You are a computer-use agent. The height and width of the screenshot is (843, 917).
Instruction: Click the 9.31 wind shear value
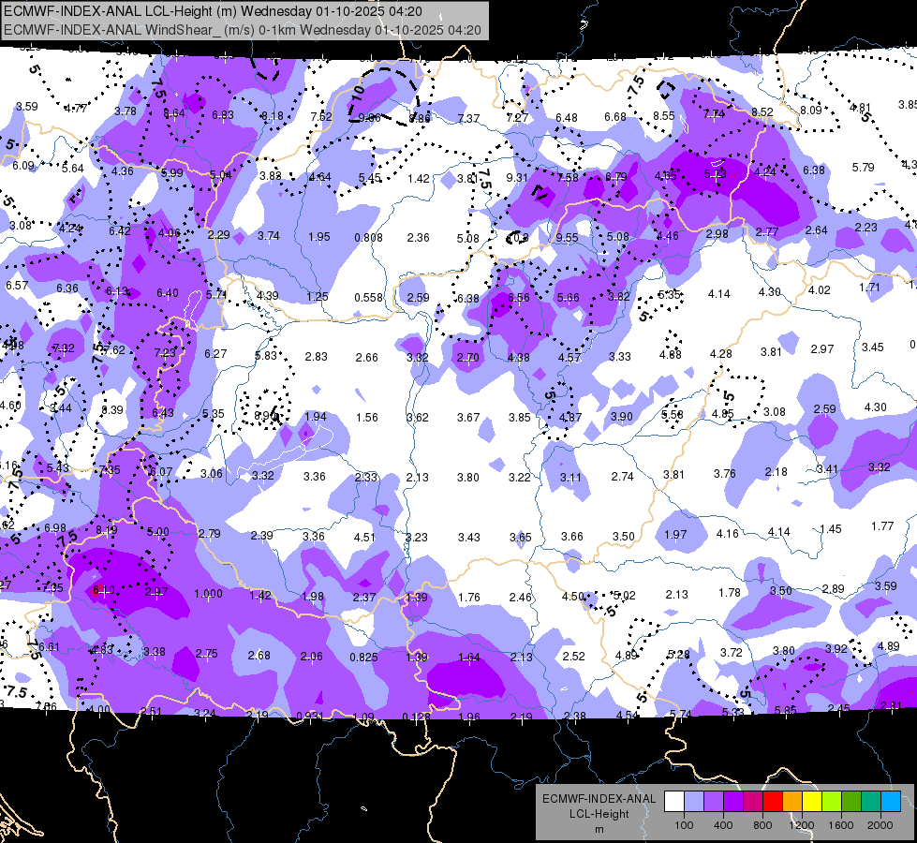(517, 177)
